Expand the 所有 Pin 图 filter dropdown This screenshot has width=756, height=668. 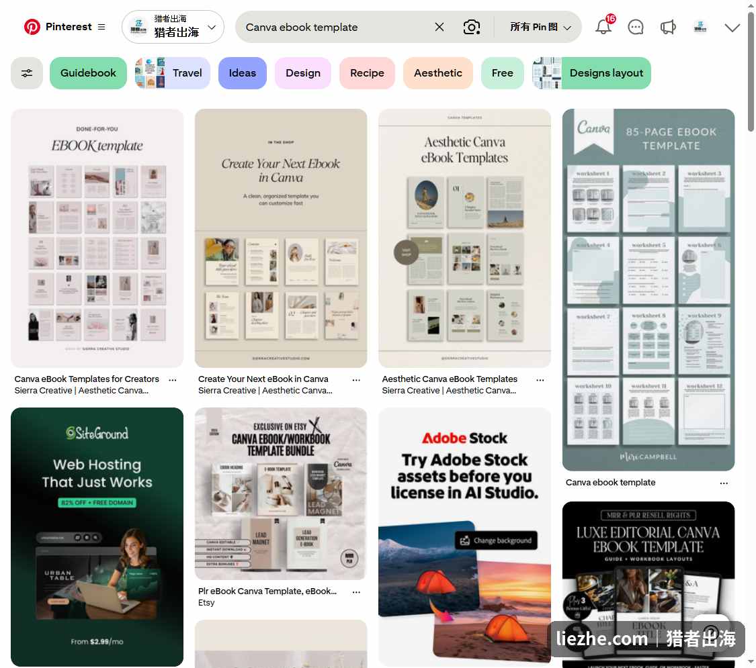click(540, 27)
